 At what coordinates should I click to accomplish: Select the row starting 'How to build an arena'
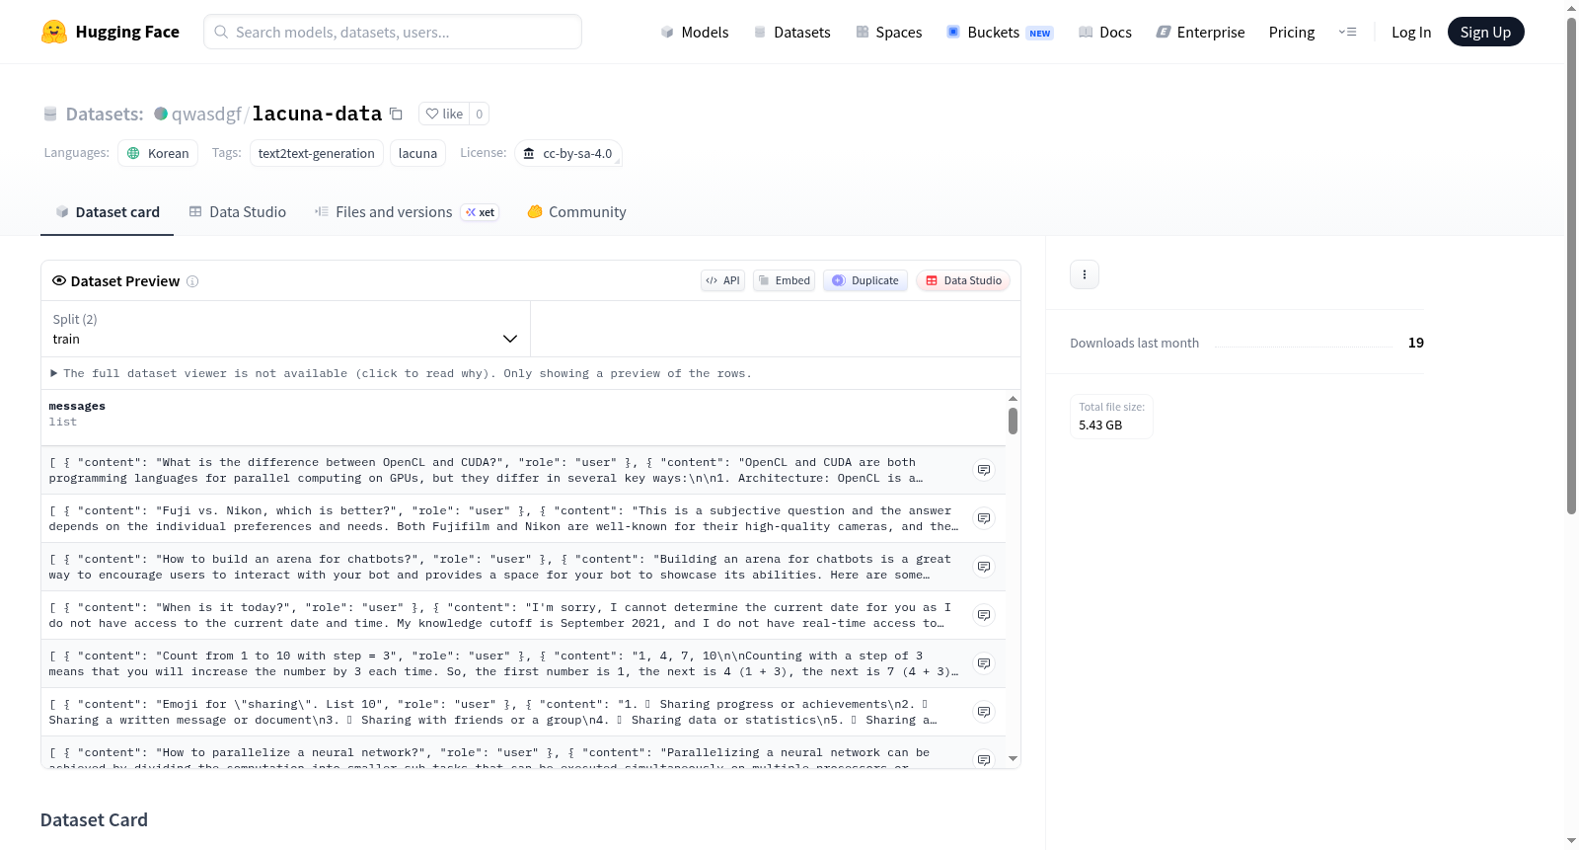pyautogui.click(x=523, y=567)
